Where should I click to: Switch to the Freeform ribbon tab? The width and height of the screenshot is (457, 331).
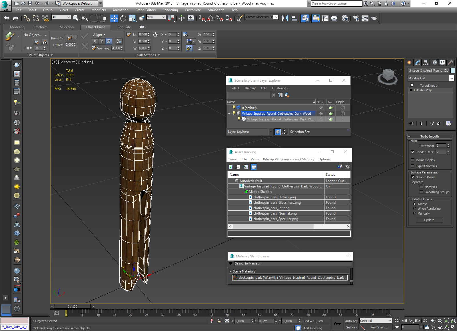pyautogui.click(x=41, y=27)
